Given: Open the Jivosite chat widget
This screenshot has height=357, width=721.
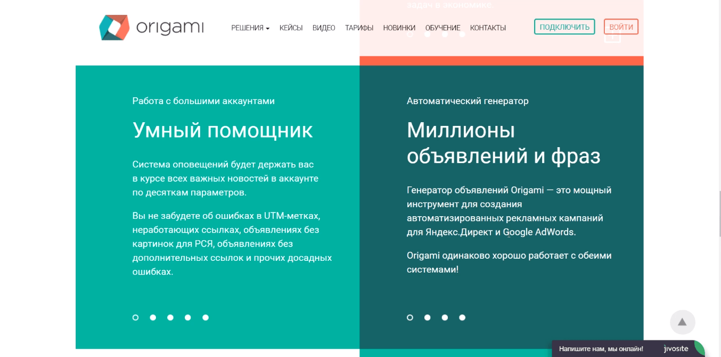Looking at the screenshot, I should [x=676, y=349].
